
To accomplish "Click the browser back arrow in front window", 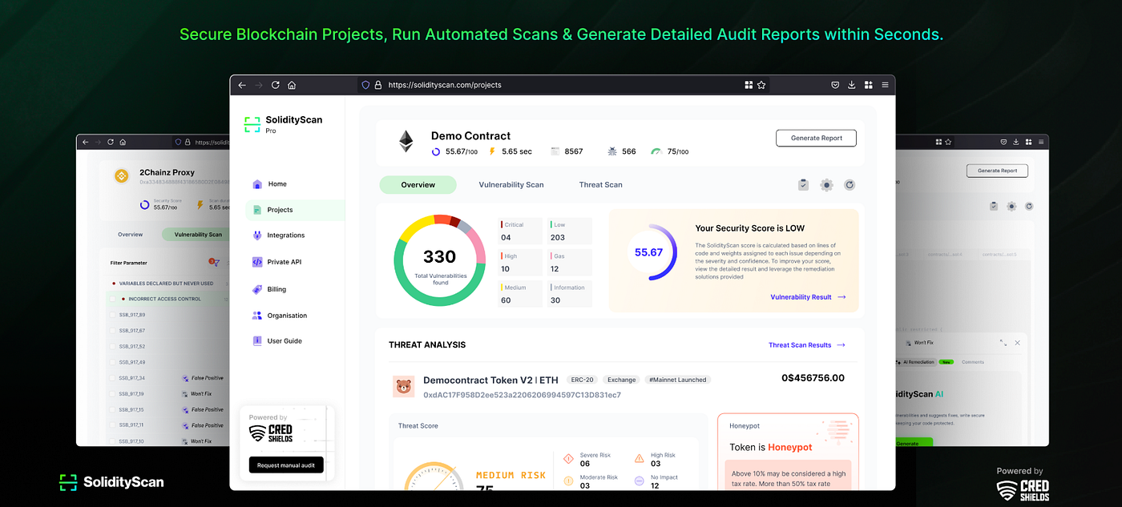I will click(x=242, y=85).
